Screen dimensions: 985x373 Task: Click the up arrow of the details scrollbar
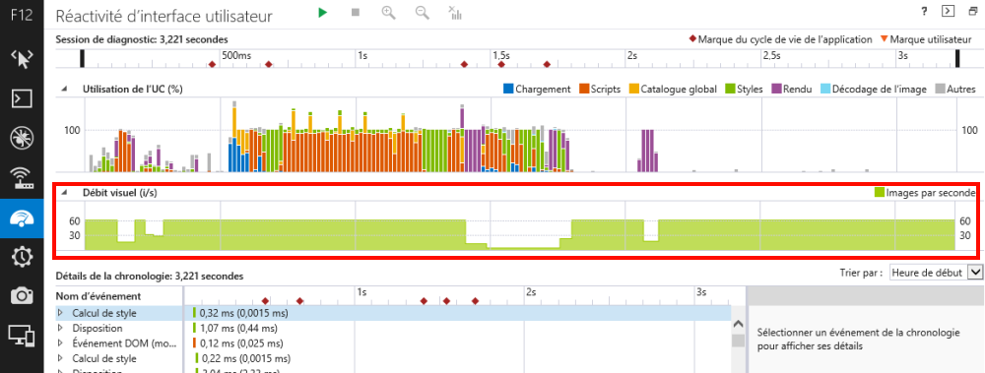pos(738,325)
